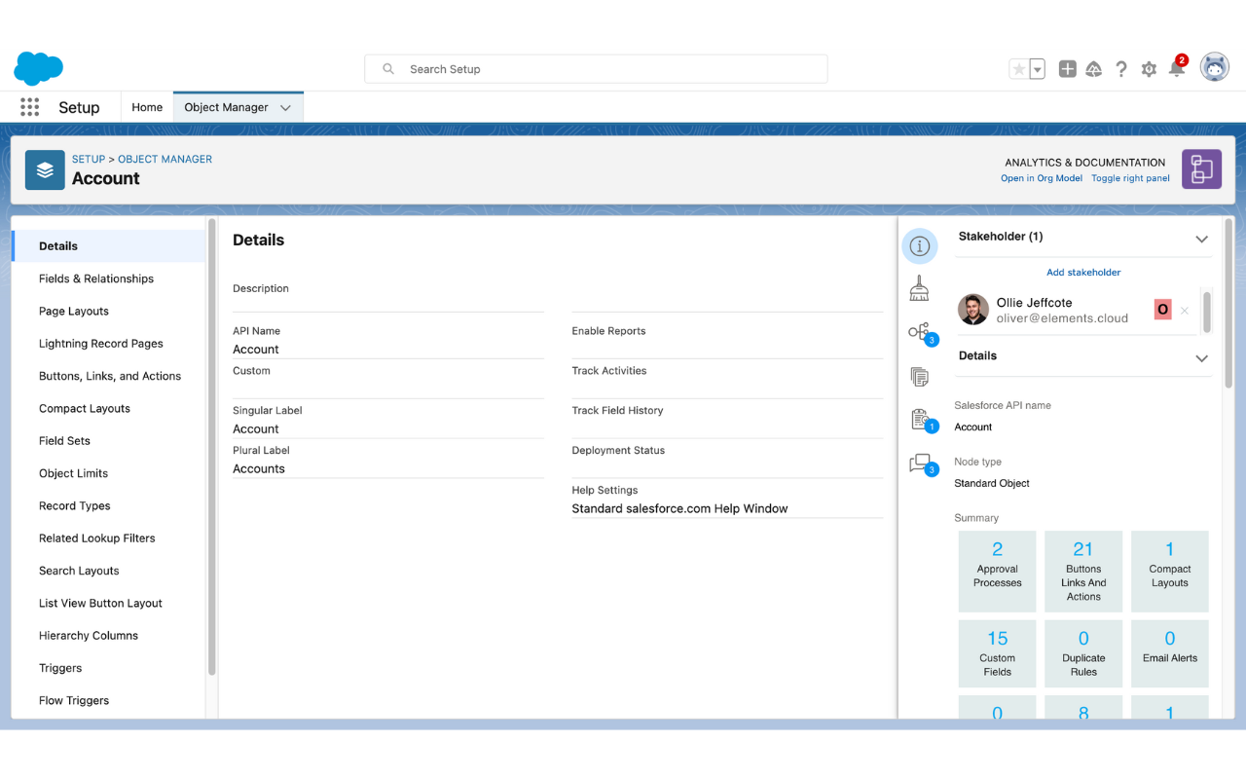1246x779 pixels.
Task: Click Open in Org Model link
Action: 1041,178
